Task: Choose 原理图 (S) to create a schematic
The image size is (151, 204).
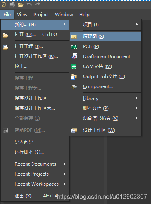Action: click(105, 36)
